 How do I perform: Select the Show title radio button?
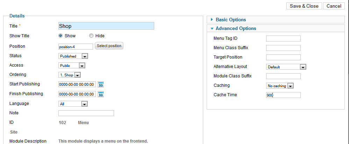pos(60,36)
